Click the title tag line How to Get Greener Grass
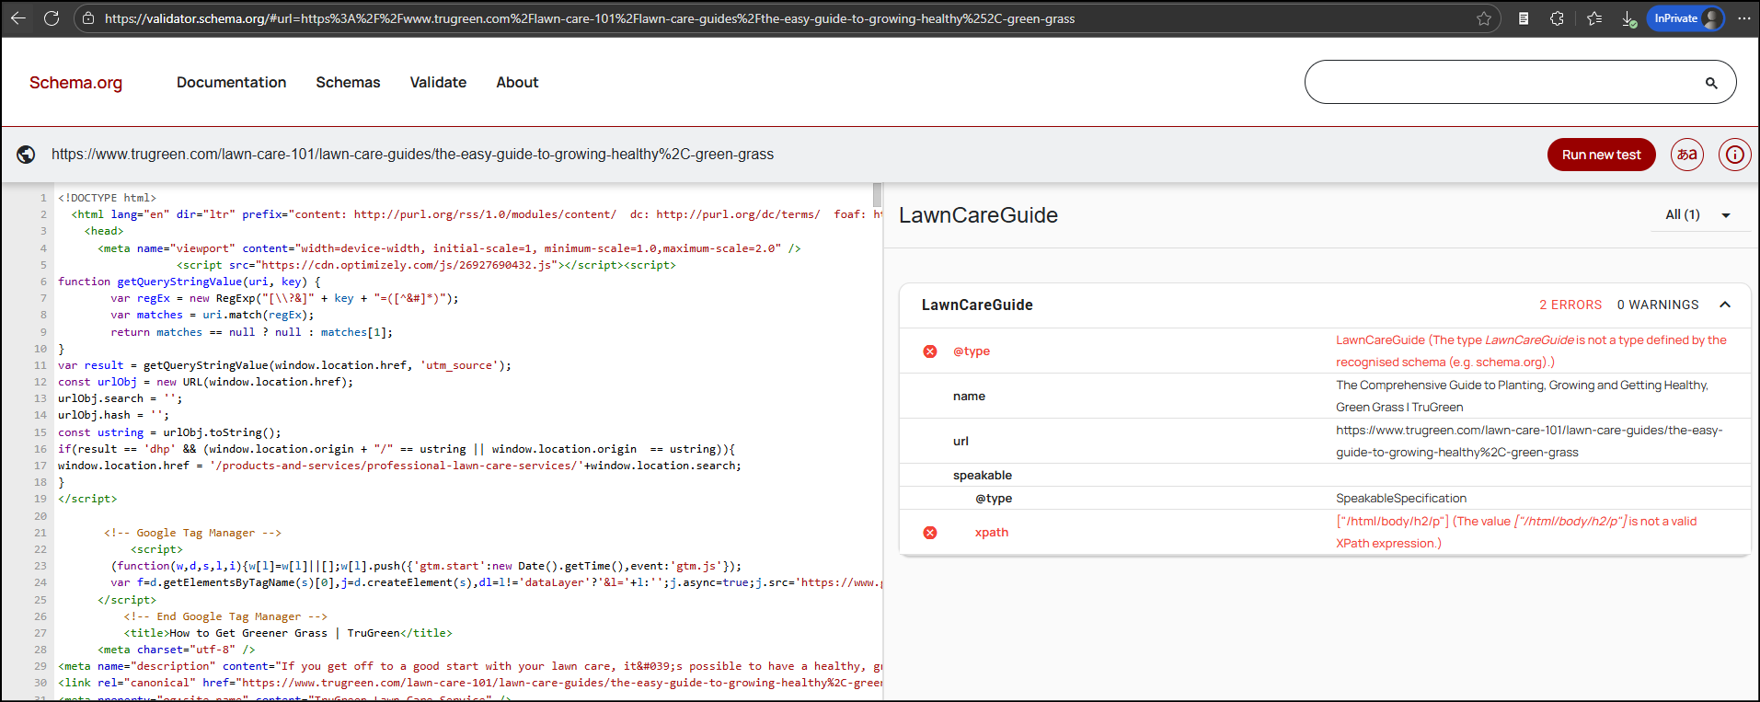This screenshot has width=1760, height=702. click(288, 633)
